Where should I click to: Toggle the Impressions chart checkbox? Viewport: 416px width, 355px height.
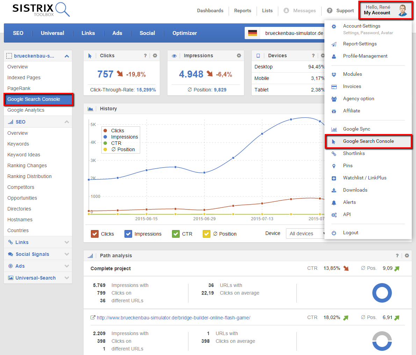click(128, 234)
